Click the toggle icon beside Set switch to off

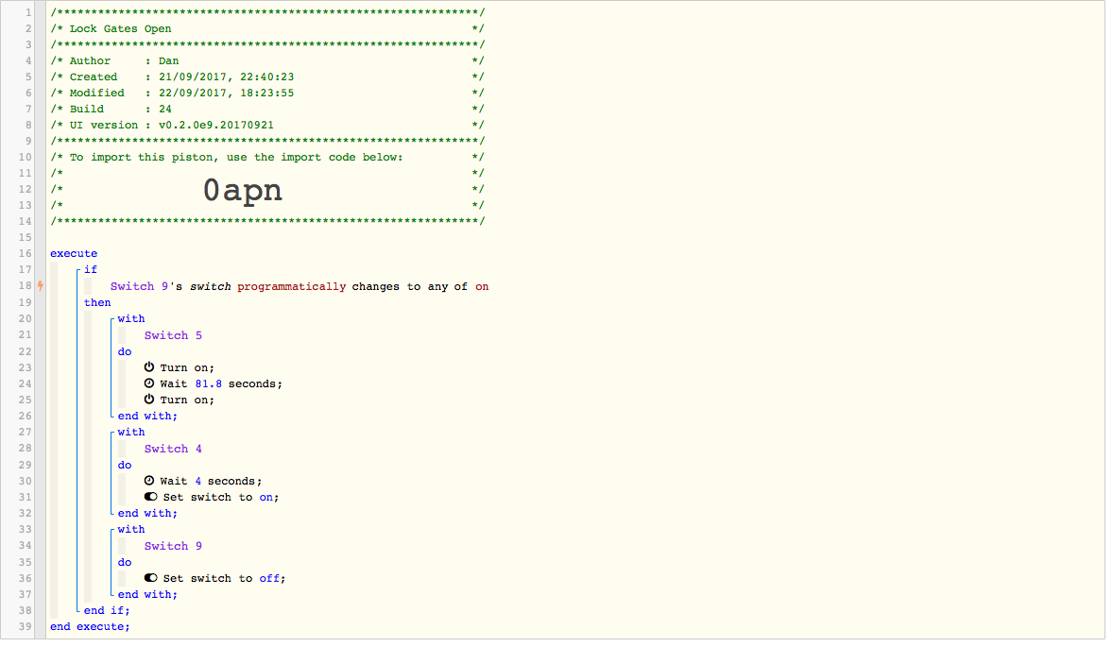(150, 578)
